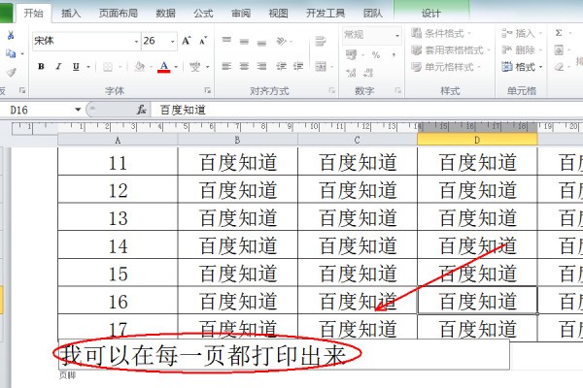Switch to the 页面布局 tab
Viewport: 583px width, 388px height.
tap(118, 14)
